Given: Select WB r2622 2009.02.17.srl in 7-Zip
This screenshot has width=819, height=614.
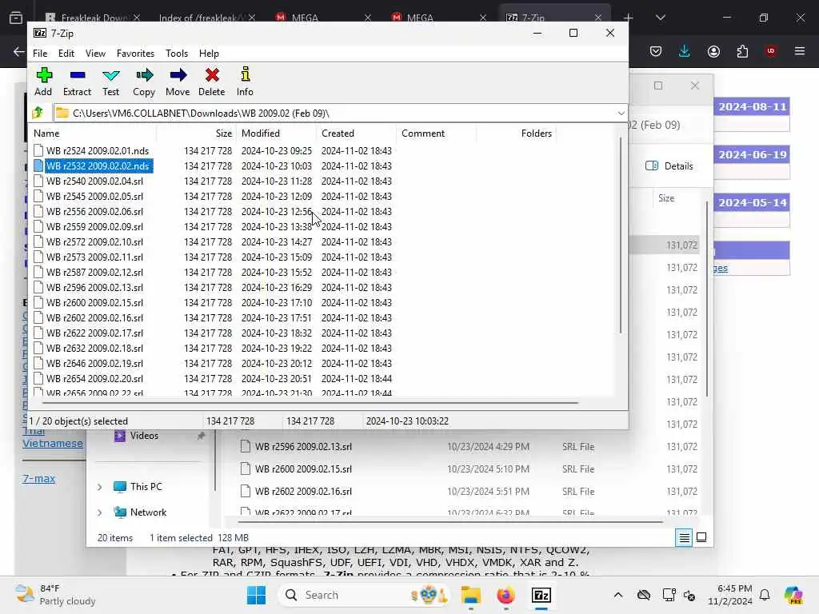Looking at the screenshot, I should (x=94, y=333).
